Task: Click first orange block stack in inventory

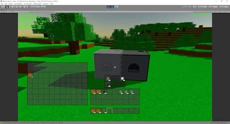Action: tap(93, 92)
